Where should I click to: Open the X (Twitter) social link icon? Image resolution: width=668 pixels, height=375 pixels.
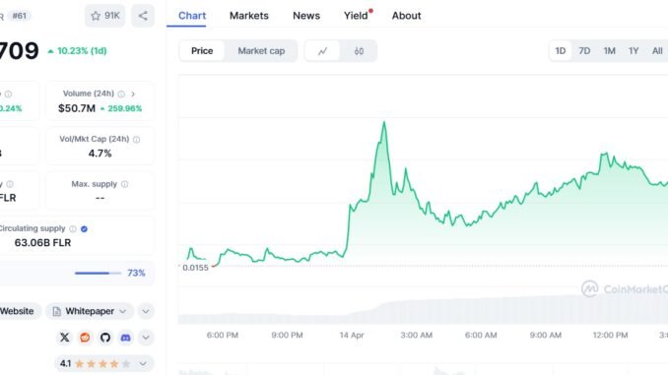point(64,338)
